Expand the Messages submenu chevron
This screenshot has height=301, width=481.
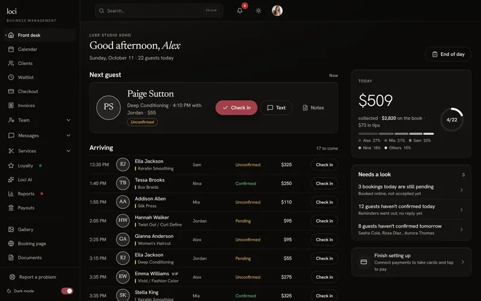point(69,135)
